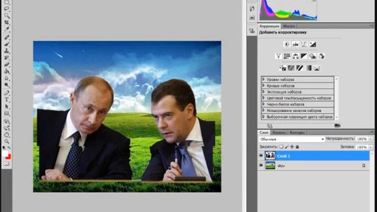Viewport: 377px width, 212px height.
Task: Expand Цветовой тон/Насыщенность наборов presets
Action: (263, 98)
